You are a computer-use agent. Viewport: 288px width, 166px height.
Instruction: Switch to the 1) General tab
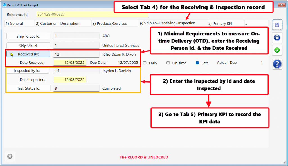click(x=19, y=24)
